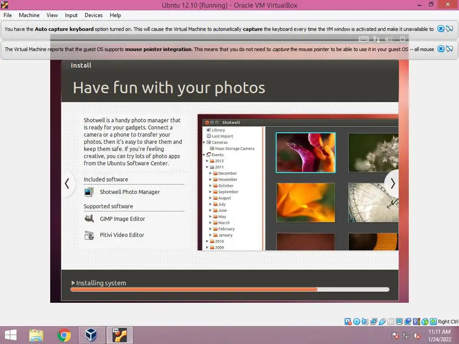459x344 pixels.
Task: Select the September folder
Action: pos(226,192)
